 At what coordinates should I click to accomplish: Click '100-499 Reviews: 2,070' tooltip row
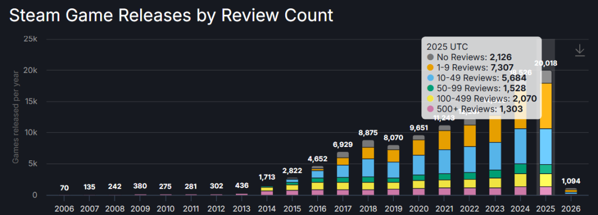click(482, 98)
